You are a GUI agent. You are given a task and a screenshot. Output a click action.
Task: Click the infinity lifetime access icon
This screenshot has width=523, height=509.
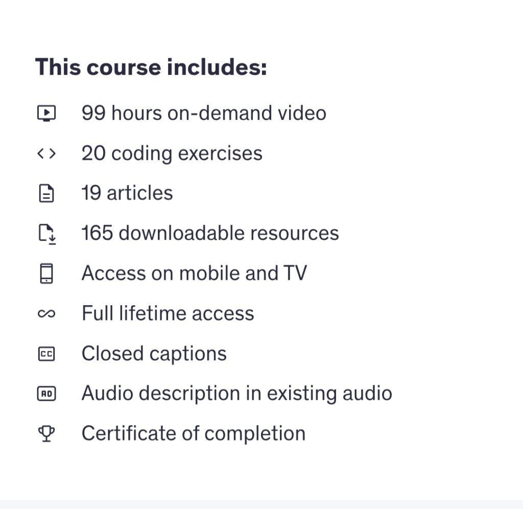tap(46, 314)
